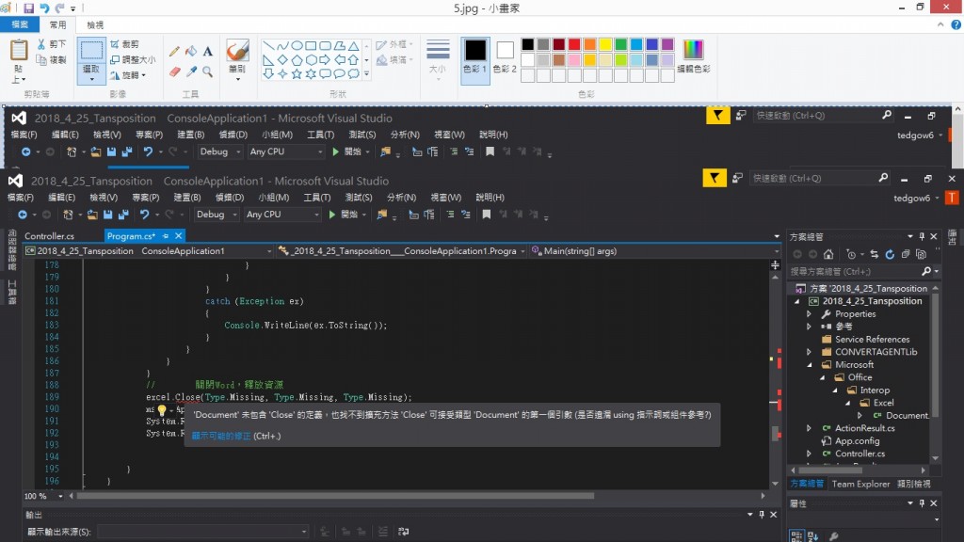Click the 調整大小 resize button

point(133,59)
